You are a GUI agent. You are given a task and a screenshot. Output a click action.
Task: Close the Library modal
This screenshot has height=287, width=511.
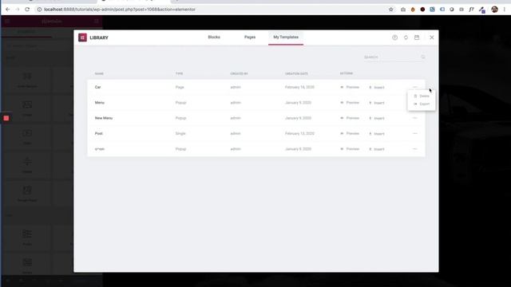pyautogui.click(x=431, y=37)
